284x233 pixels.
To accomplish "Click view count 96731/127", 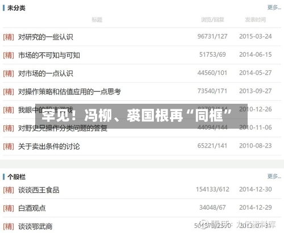I will click(x=212, y=36).
